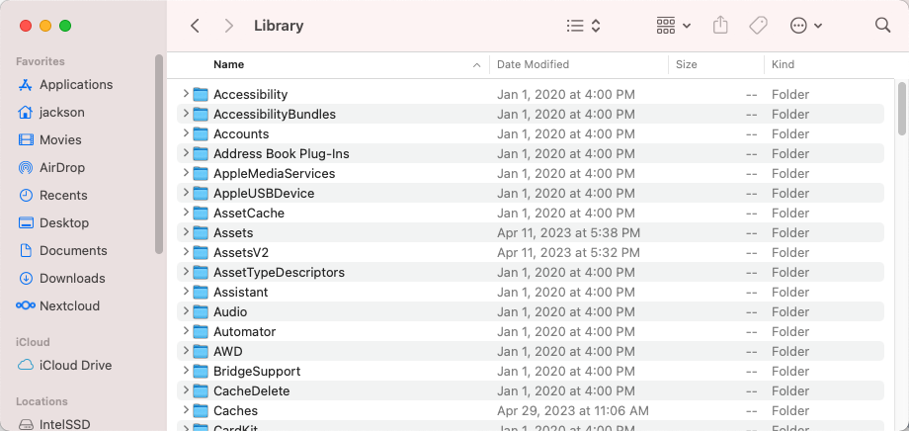This screenshot has height=431, width=909.
Task: Open the Group By dropdown
Action: pyautogui.click(x=674, y=26)
